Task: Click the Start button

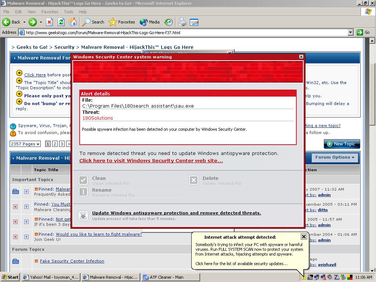Action: (10, 277)
